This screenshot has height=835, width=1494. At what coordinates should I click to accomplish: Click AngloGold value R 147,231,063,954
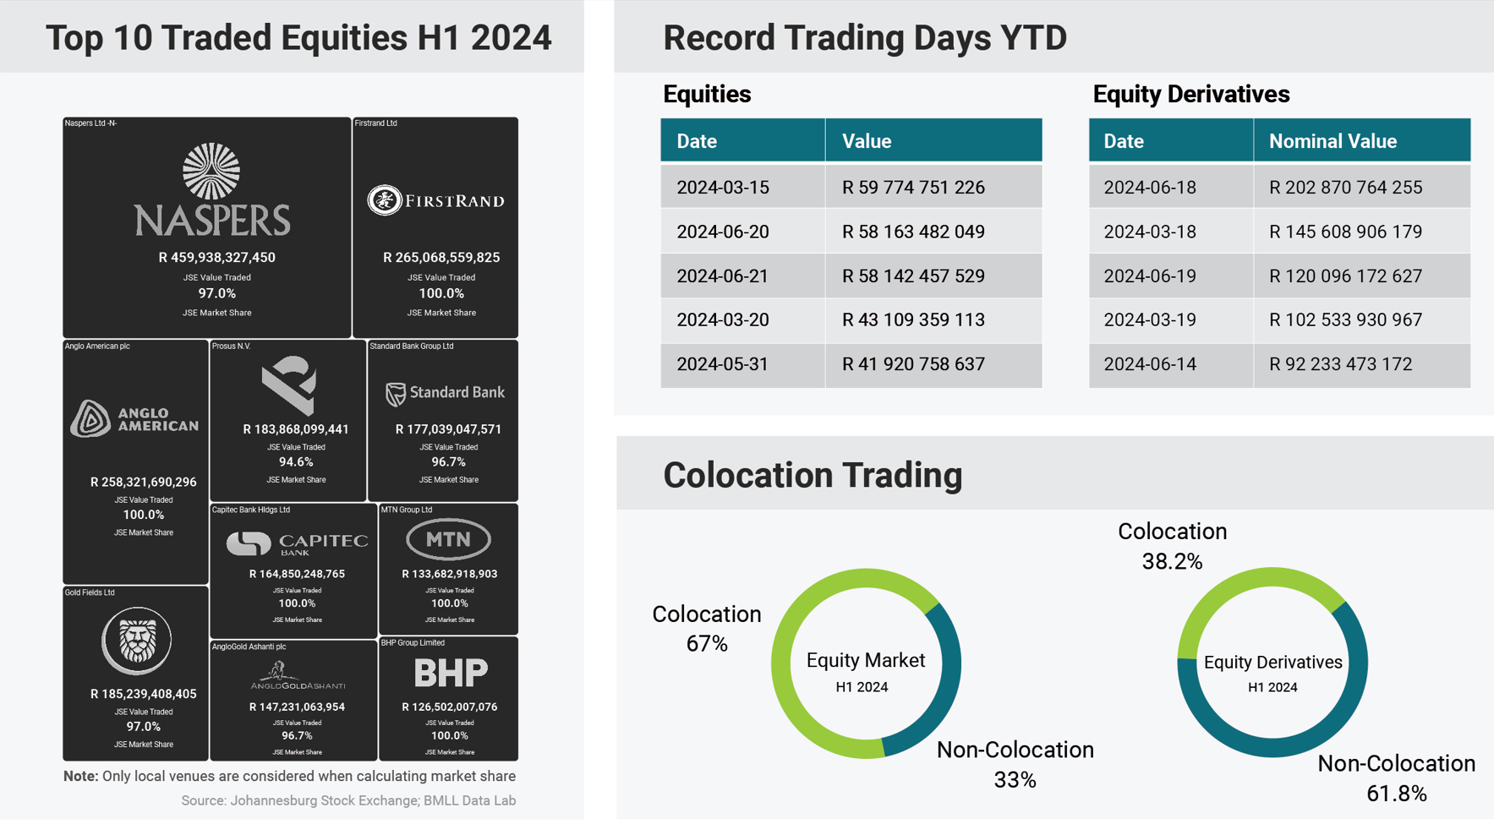point(297,707)
